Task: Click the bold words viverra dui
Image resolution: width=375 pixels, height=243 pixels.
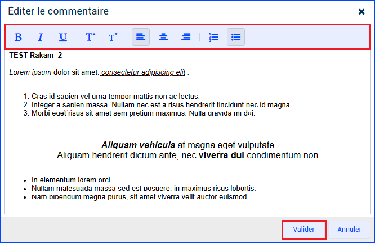Action: pyautogui.click(x=221, y=155)
